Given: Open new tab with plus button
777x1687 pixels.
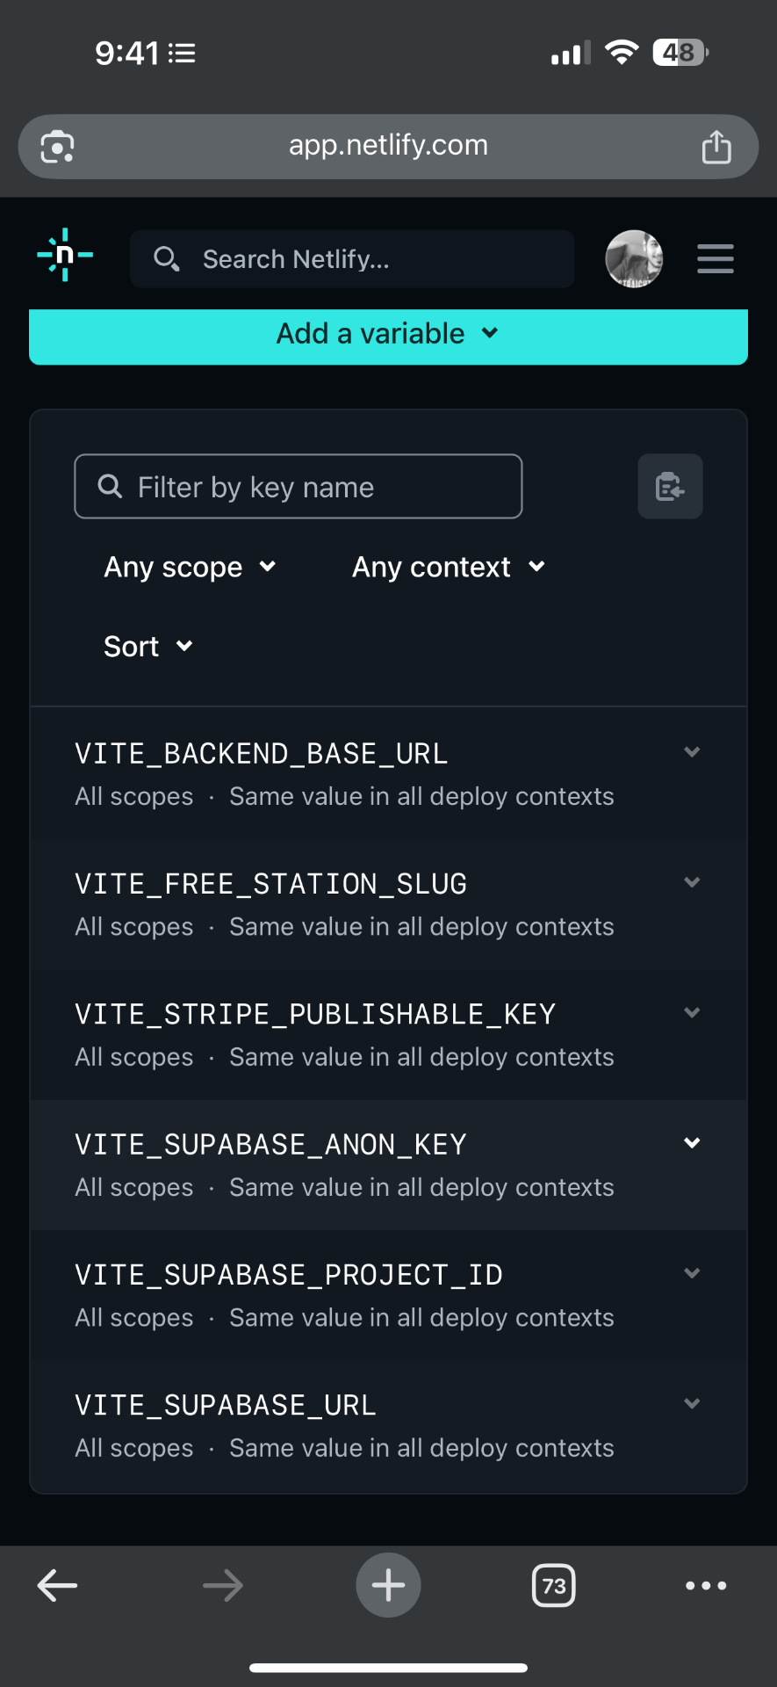Looking at the screenshot, I should (x=388, y=1586).
